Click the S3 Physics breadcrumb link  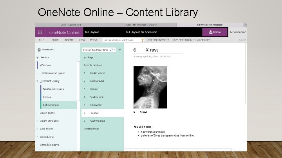(x=92, y=32)
